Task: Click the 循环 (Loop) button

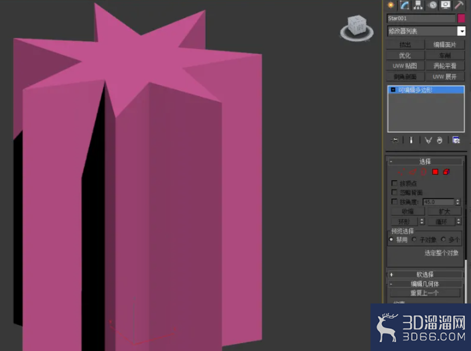Action: [442, 221]
